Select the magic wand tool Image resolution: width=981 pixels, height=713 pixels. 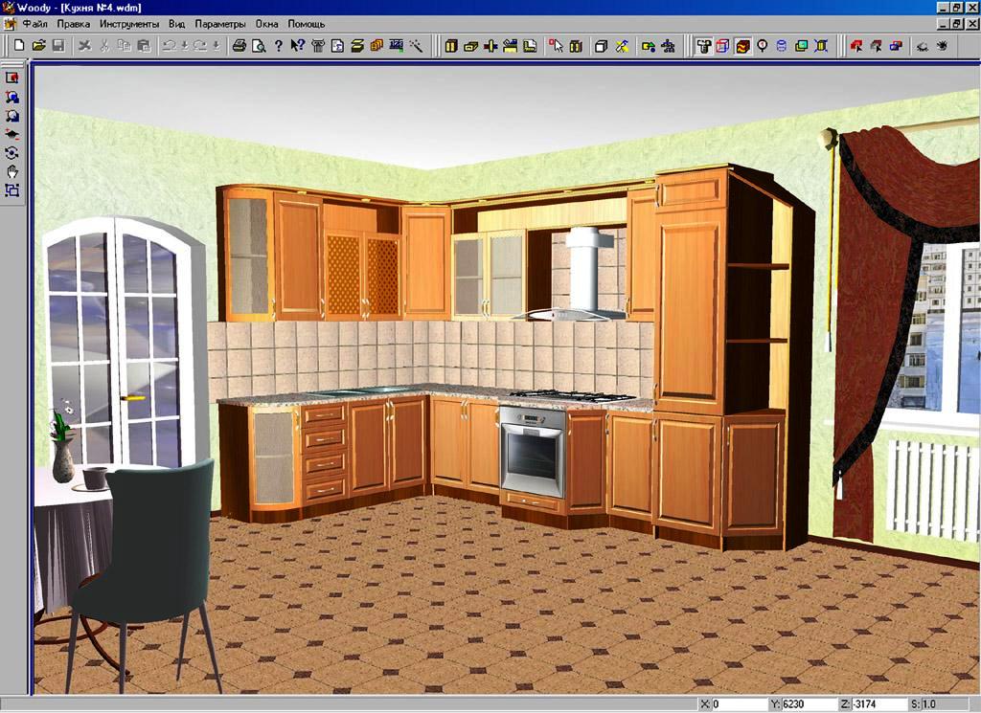417,45
